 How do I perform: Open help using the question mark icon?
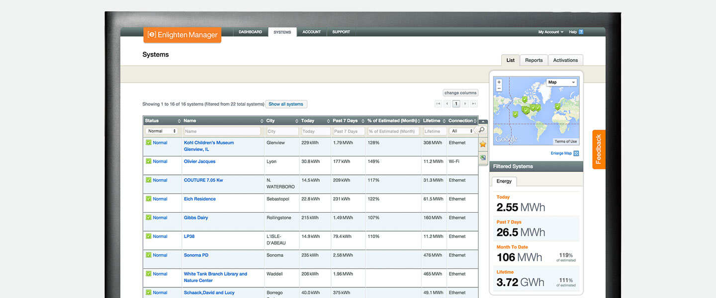click(581, 31)
